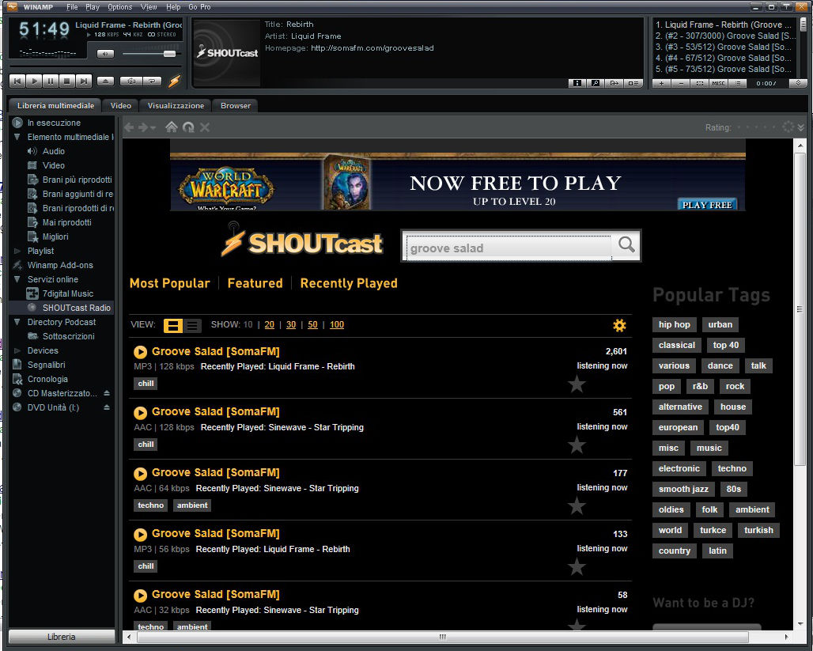Screen dimensions: 813x651
Task: Switch to the Visualizzazione tab
Action: (x=176, y=105)
